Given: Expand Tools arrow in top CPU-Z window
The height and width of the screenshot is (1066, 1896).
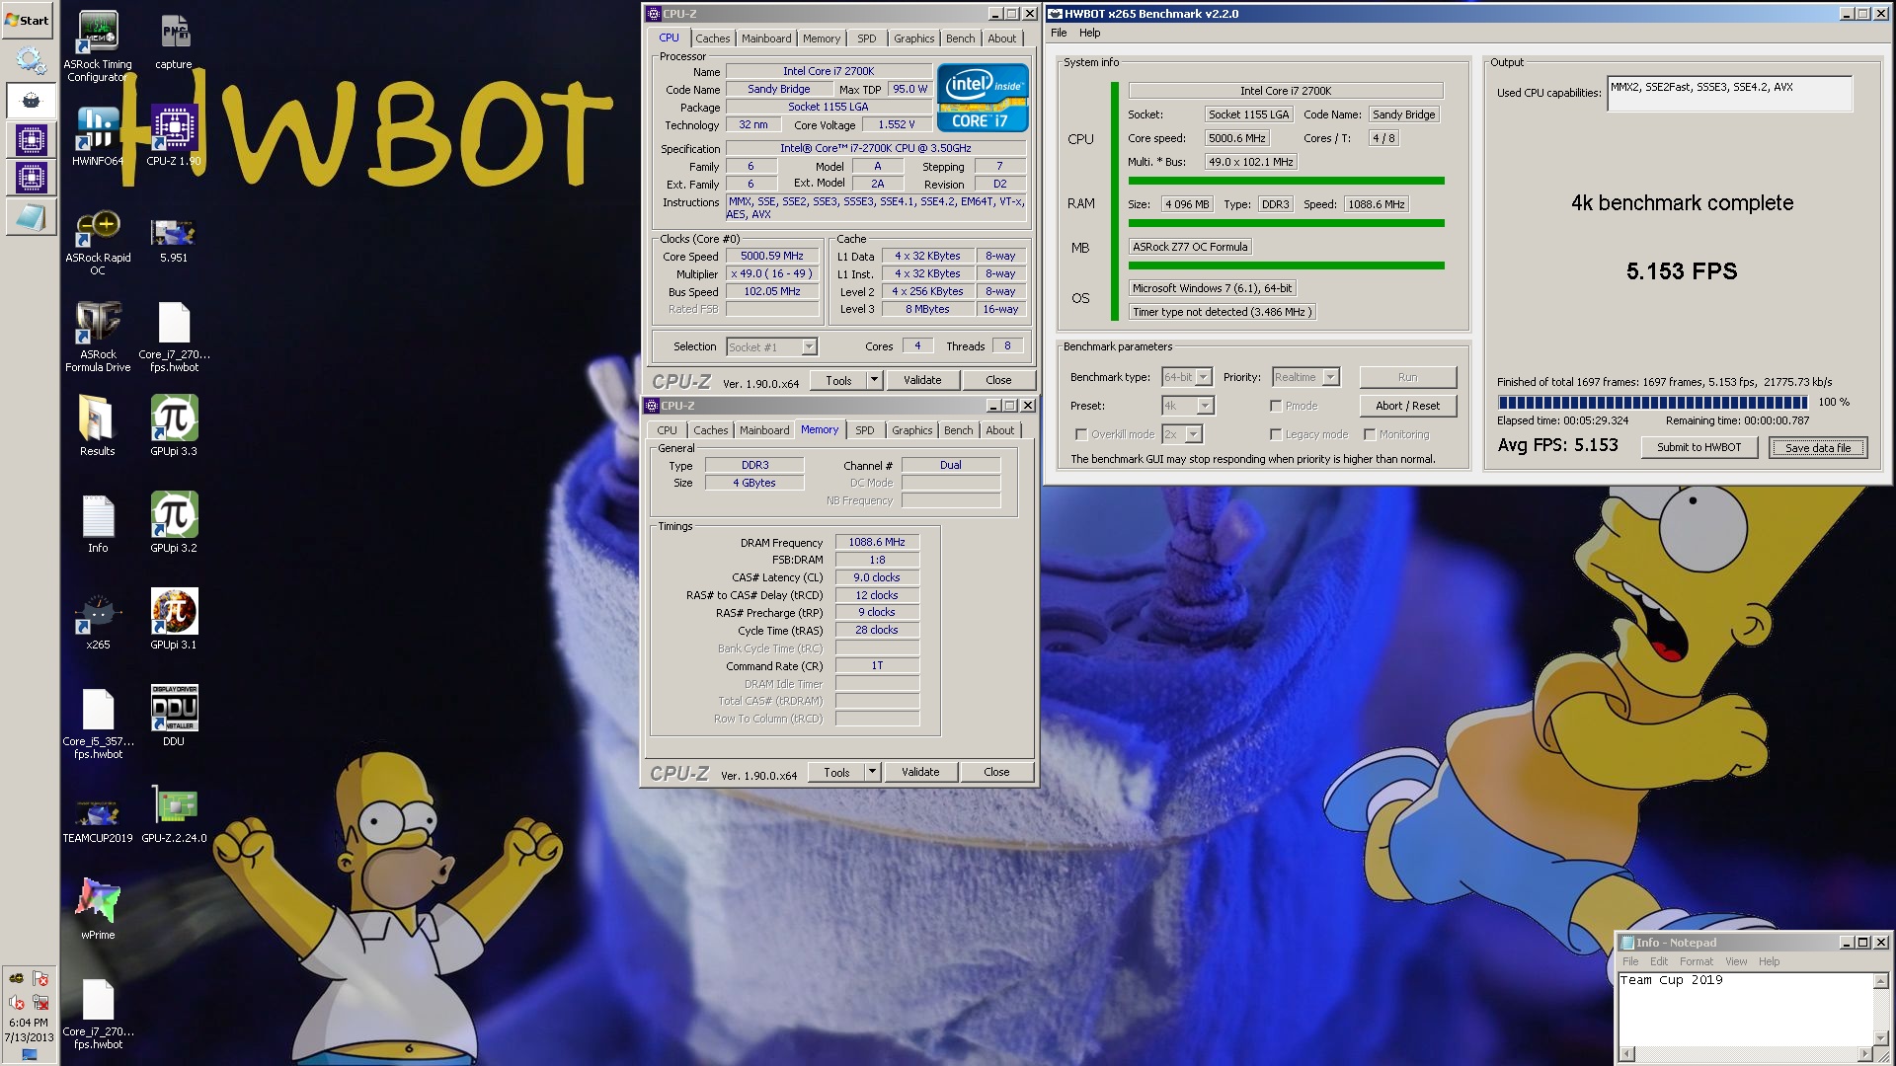Looking at the screenshot, I should tap(874, 380).
